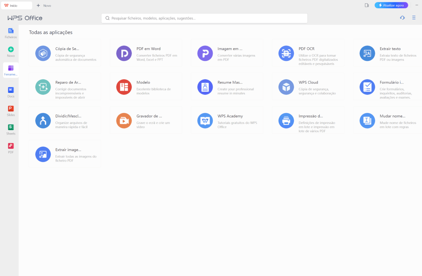Launch the Resume Master tool
This screenshot has height=276, width=422.
click(x=227, y=86)
